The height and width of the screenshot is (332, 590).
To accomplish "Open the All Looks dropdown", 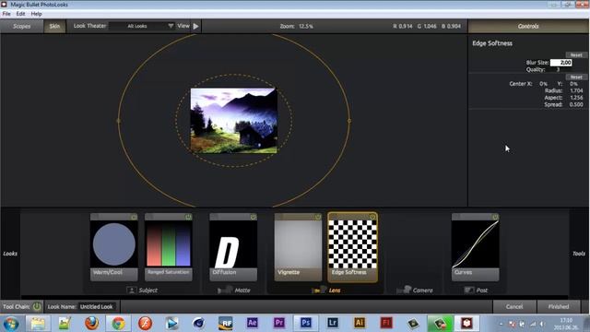I will (x=142, y=26).
